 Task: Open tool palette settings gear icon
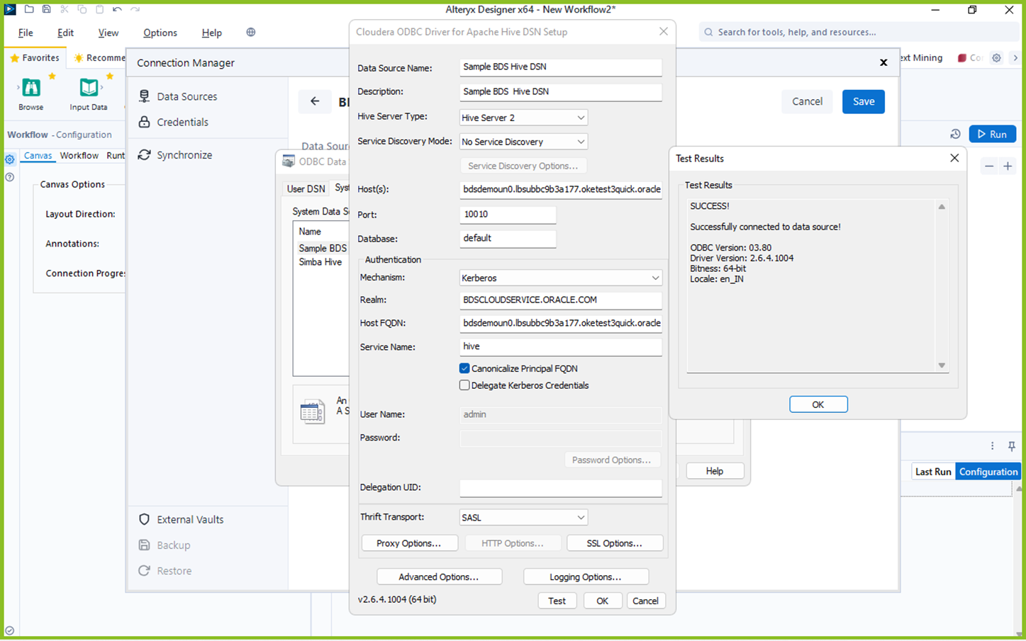click(996, 57)
